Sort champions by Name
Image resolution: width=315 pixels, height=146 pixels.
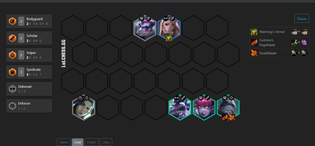coord(64,142)
